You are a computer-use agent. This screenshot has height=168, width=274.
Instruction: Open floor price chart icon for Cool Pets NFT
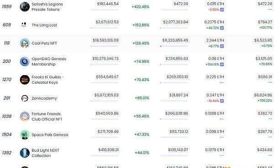[222, 46]
